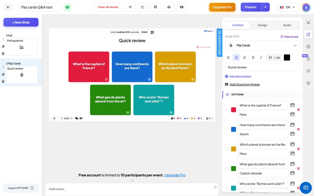Open the hamburger menu under the slide
The height and width of the screenshot is (196, 314).
[54, 118]
